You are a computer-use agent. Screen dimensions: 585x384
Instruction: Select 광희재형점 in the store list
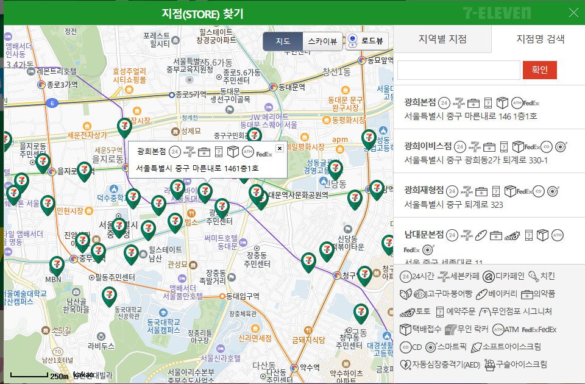(x=424, y=190)
